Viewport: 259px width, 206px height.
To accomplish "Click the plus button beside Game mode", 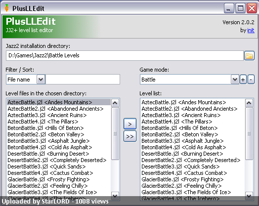I will click(x=243, y=80).
